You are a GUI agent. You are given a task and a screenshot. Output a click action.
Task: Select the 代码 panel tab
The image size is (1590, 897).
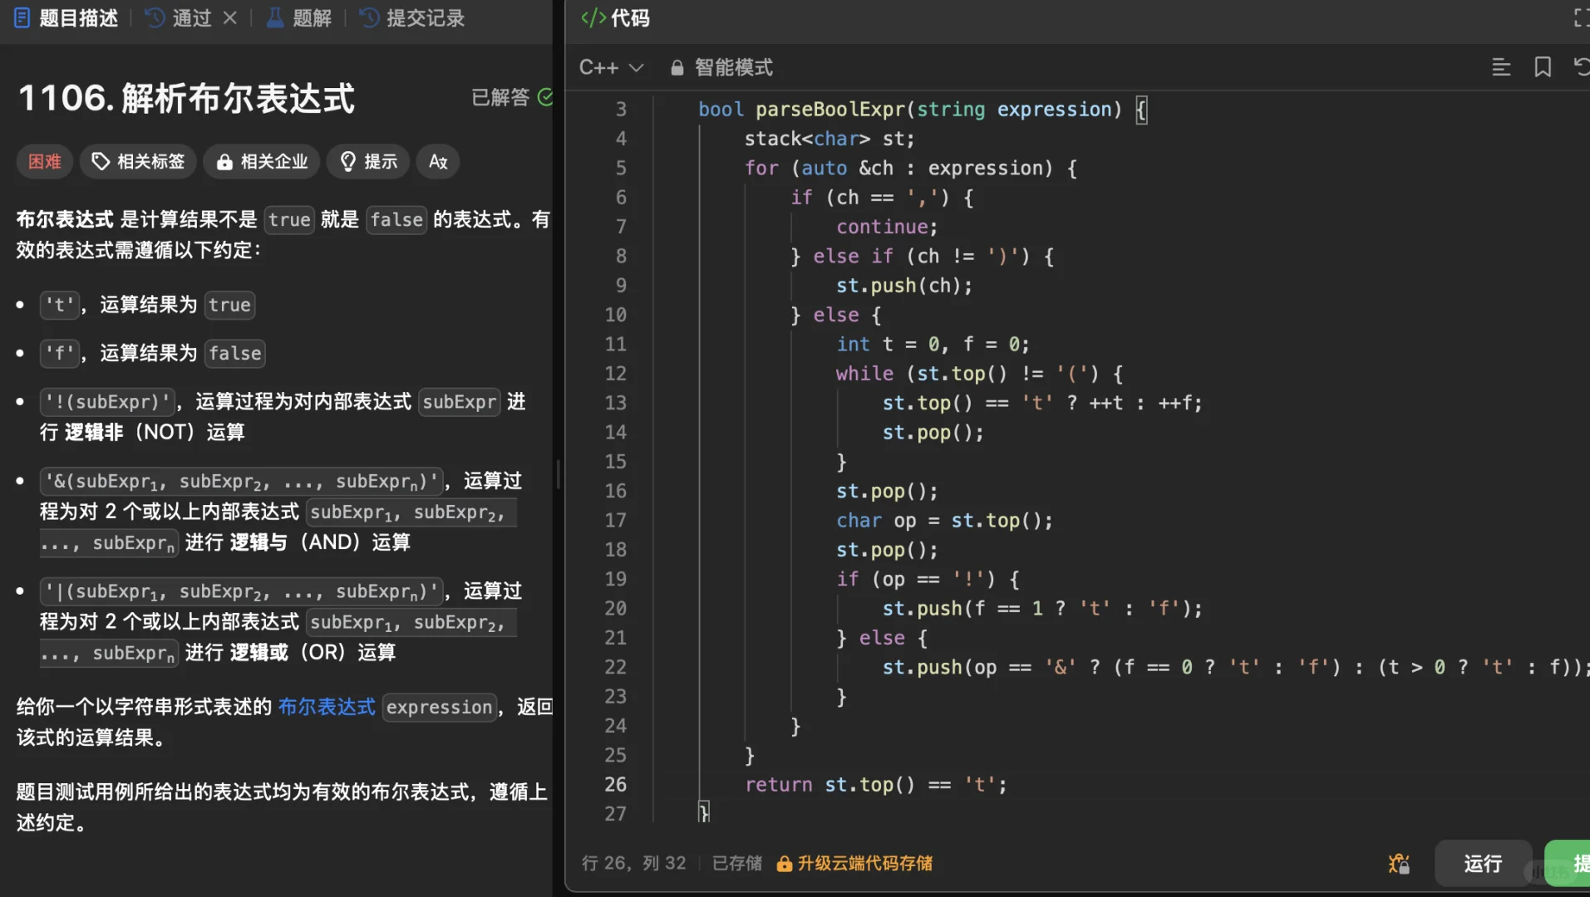(615, 17)
